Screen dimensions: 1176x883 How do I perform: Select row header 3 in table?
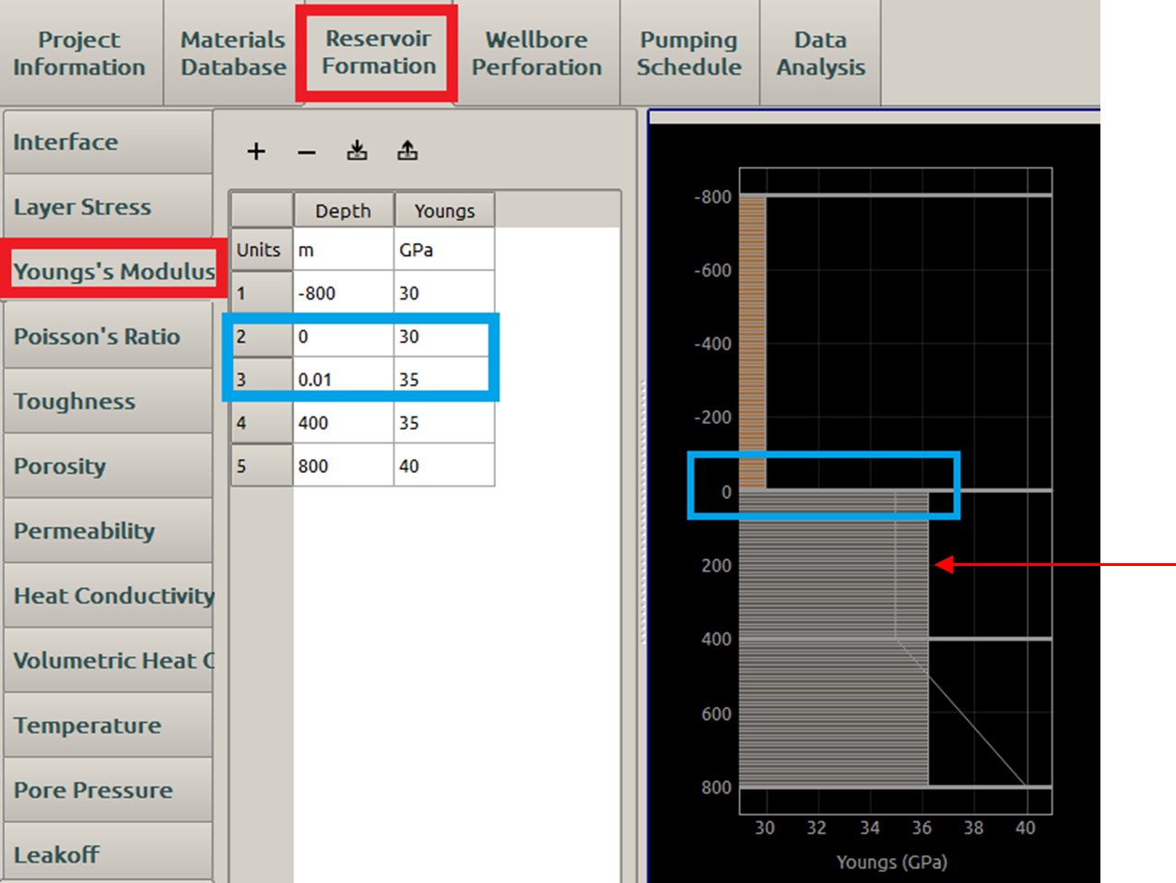(x=262, y=379)
